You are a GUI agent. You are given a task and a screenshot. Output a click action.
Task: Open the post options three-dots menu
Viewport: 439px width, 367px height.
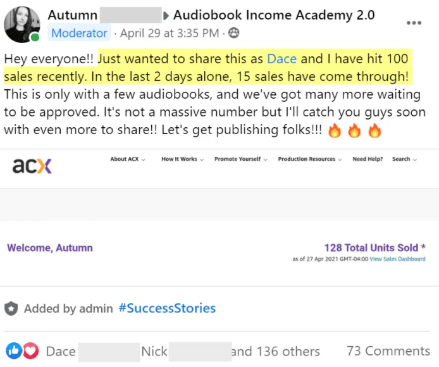pyautogui.click(x=414, y=22)
